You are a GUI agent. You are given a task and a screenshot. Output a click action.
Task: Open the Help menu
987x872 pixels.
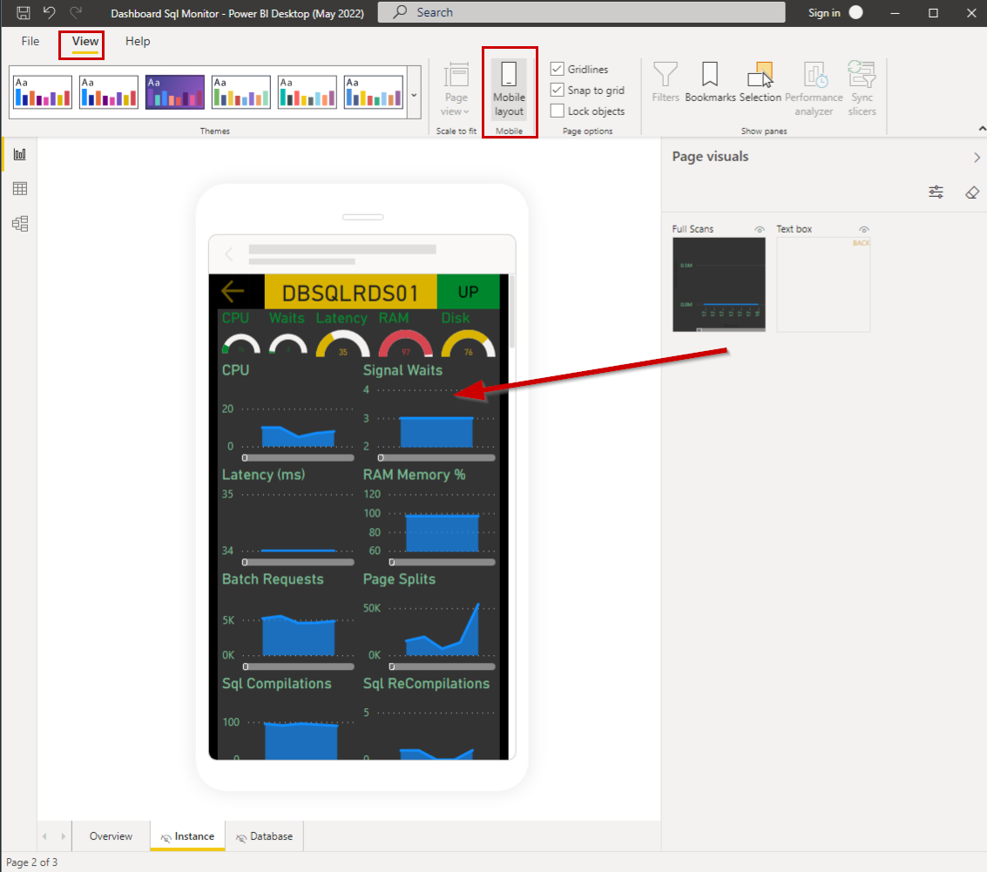[137, 41]
